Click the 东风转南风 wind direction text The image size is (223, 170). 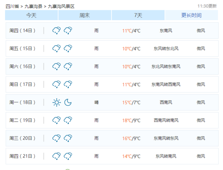pos(166,156)
